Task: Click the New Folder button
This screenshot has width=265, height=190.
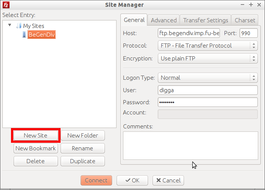Action: (x=83, y=135)
